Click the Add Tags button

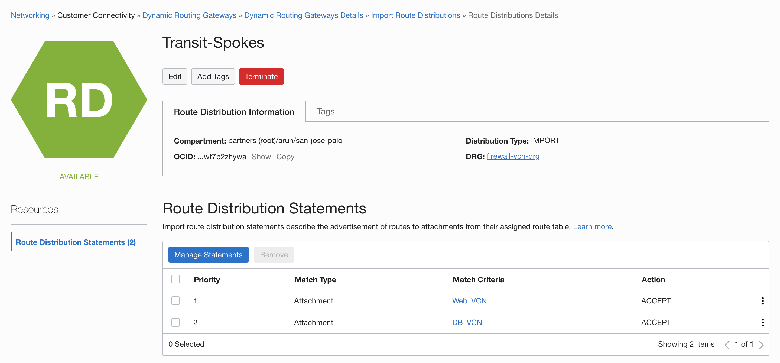(213, 76)
